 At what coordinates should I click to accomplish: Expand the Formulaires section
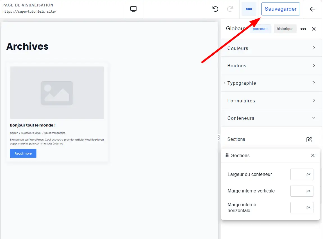[x=272, y=101]
